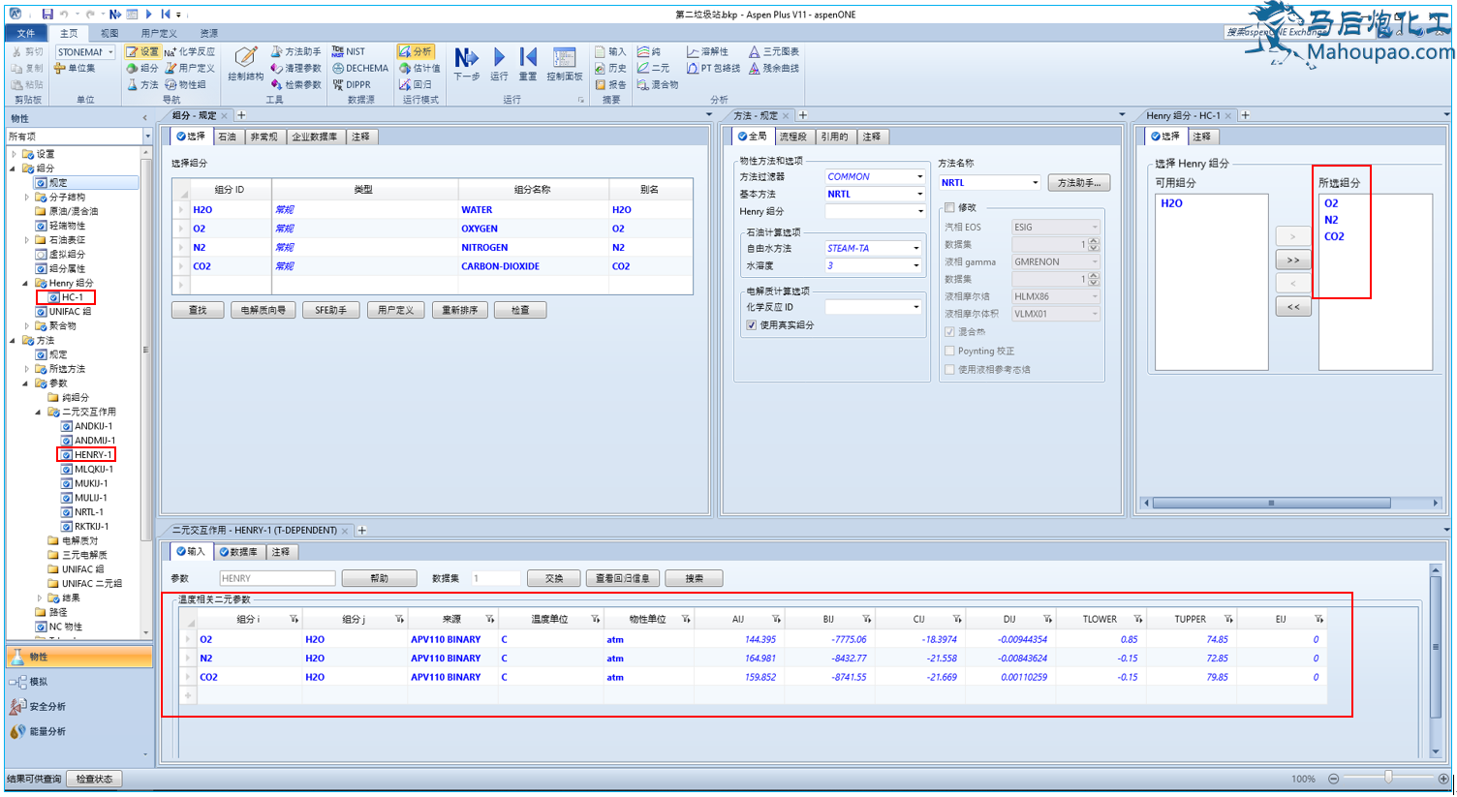Click the 混合物 mixture analysis icon
1457x797 pixels.
coord(658,84)
